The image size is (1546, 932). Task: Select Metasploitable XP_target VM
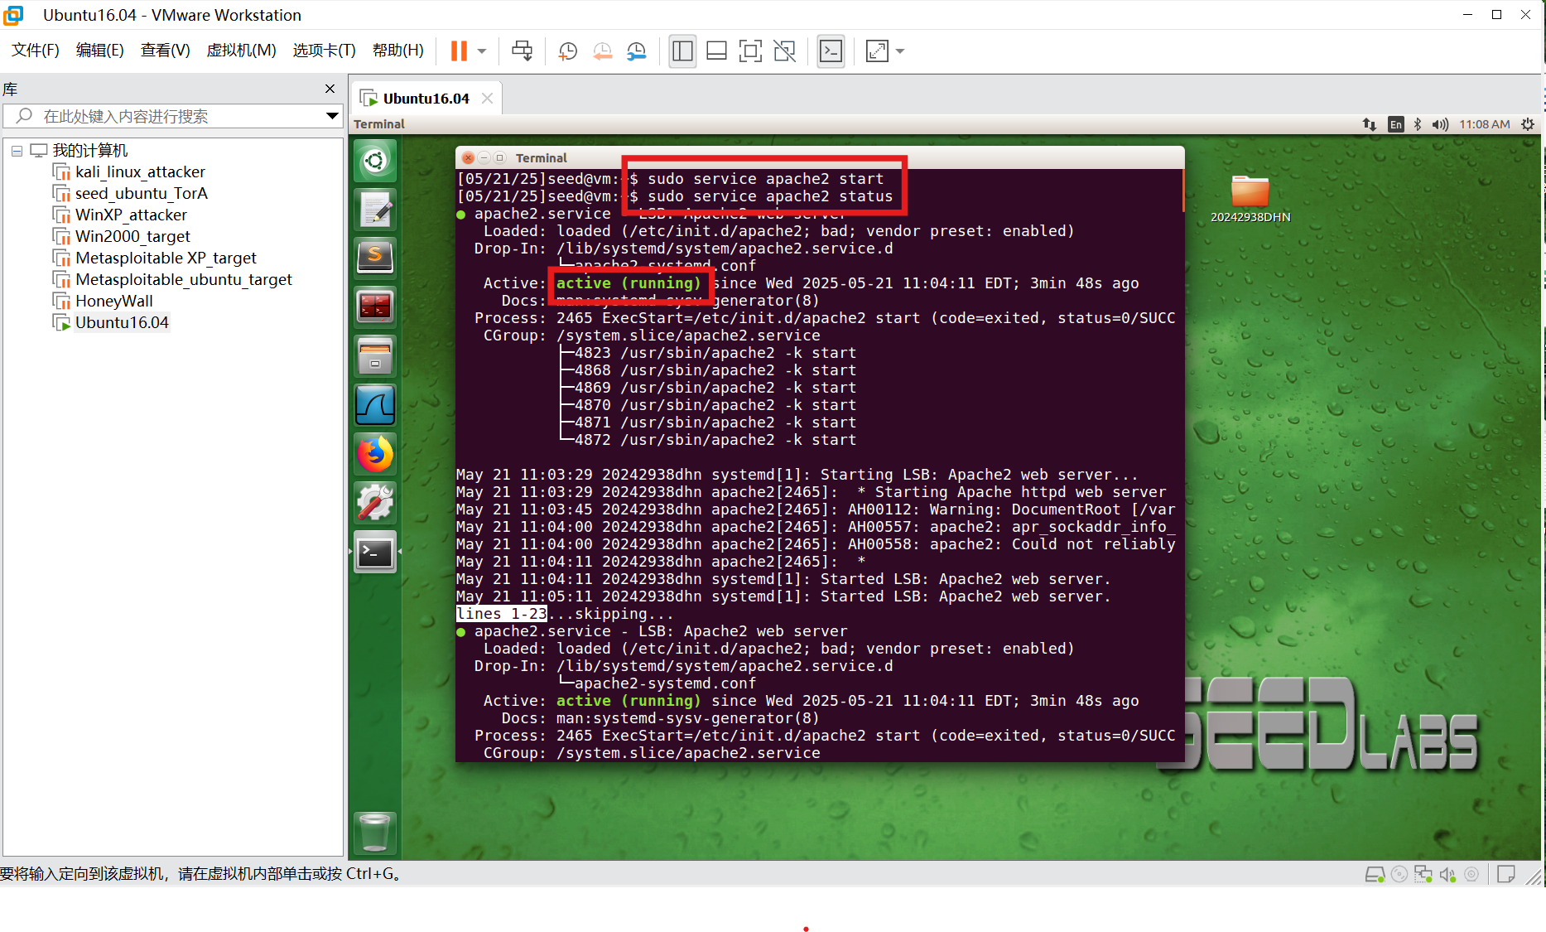166,258
